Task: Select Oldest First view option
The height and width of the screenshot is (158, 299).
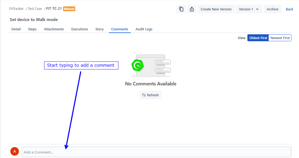Action: (258, 38)
